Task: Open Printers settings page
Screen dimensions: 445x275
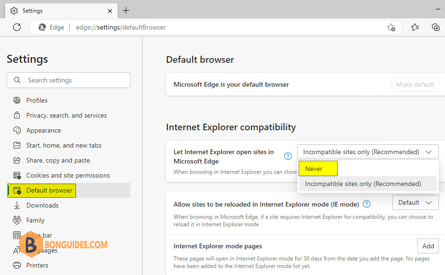Action: pyautogui.click(x=37, y=265)
